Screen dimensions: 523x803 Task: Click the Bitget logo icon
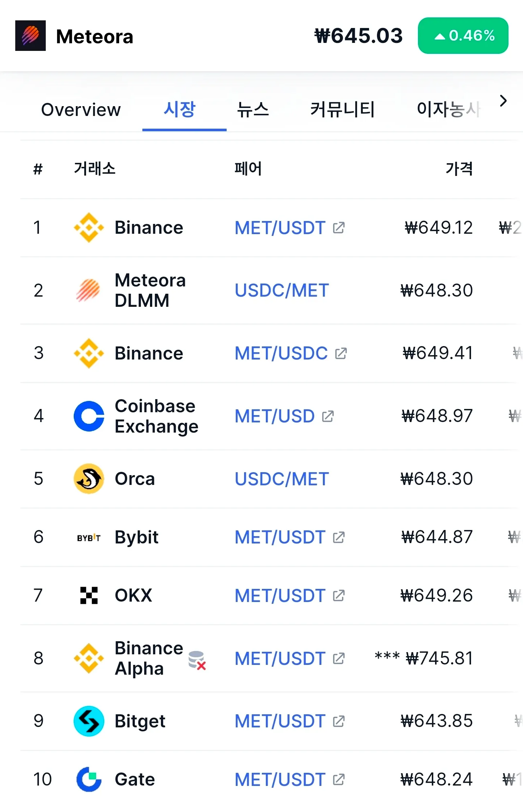click(x=89, y=721)
